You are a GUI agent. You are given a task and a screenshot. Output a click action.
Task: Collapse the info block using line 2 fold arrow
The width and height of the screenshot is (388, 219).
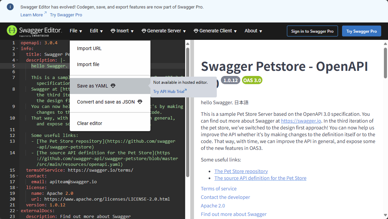[x=16, y=48]
